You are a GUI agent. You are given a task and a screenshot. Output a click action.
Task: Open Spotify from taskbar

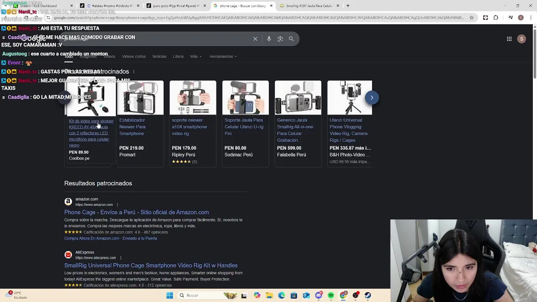click(x=331, y=296)
